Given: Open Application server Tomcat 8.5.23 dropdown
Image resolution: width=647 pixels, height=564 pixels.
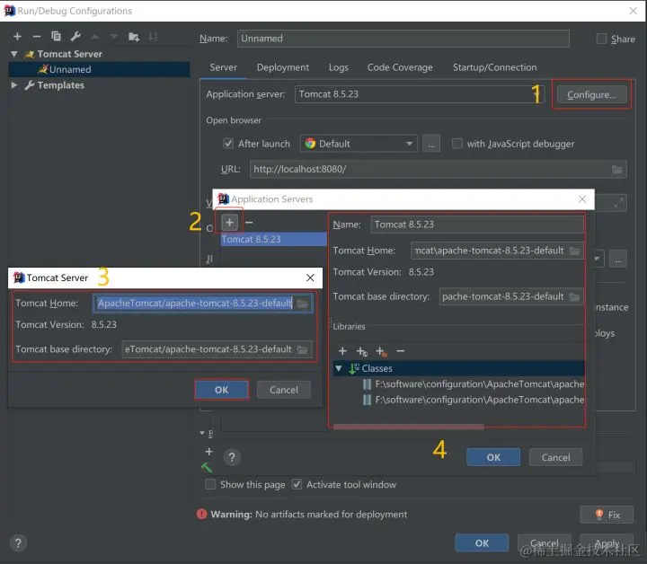Looking at the screenshot, I should pos(420,94).
